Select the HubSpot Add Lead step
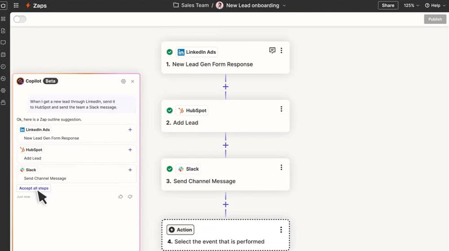The image size is (449, 251). (225, 116)
